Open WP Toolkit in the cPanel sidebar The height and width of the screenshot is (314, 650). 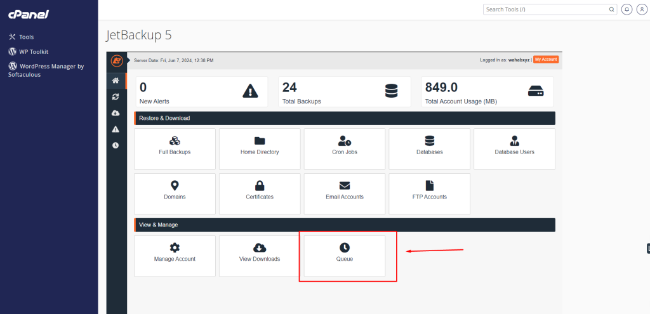[x=33, y=51]
